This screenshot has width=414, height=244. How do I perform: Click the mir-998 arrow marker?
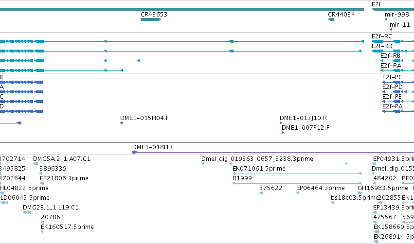click(x=386, y=19)
